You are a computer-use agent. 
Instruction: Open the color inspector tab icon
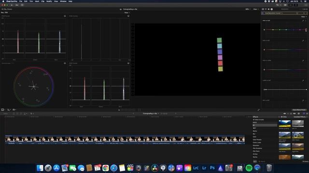(266, 9)
